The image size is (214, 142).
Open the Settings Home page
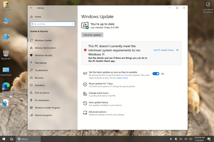click(38, 17)
